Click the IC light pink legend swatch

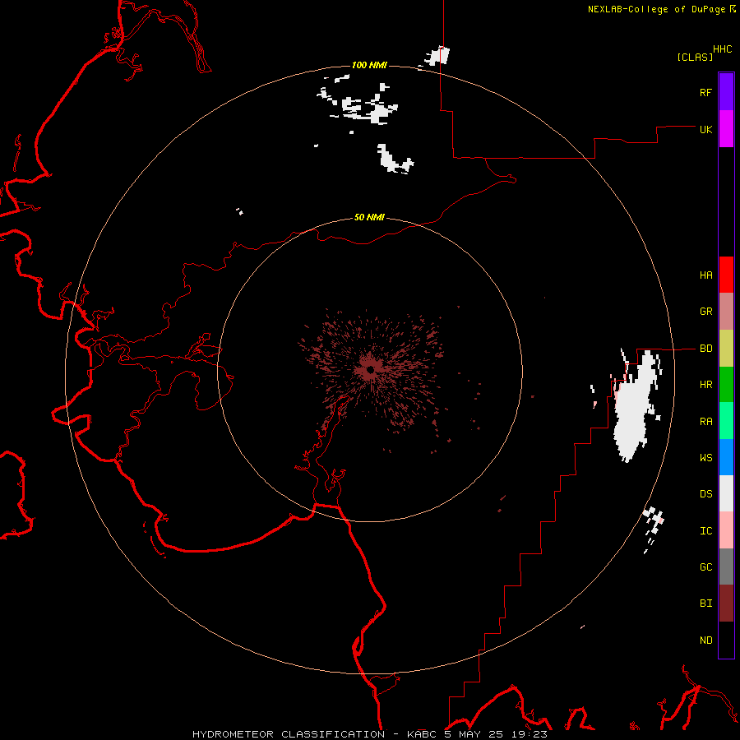[x=726, y=530]
